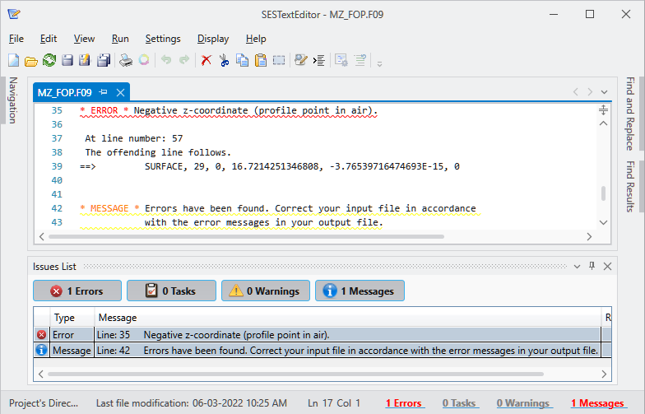Open Issues List panel options dropdown
This screenshot has width=645, height=414.
coord(579,266)
